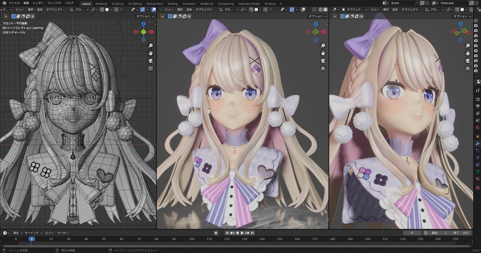Open the ファイル menu
481x253 pixels.
pos(14,3)
